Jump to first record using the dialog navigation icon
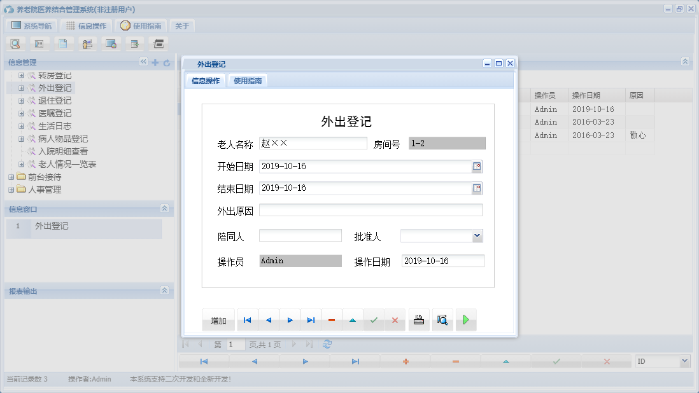The height and width of the screenshot is (393, 699). [x=247, y=320]
